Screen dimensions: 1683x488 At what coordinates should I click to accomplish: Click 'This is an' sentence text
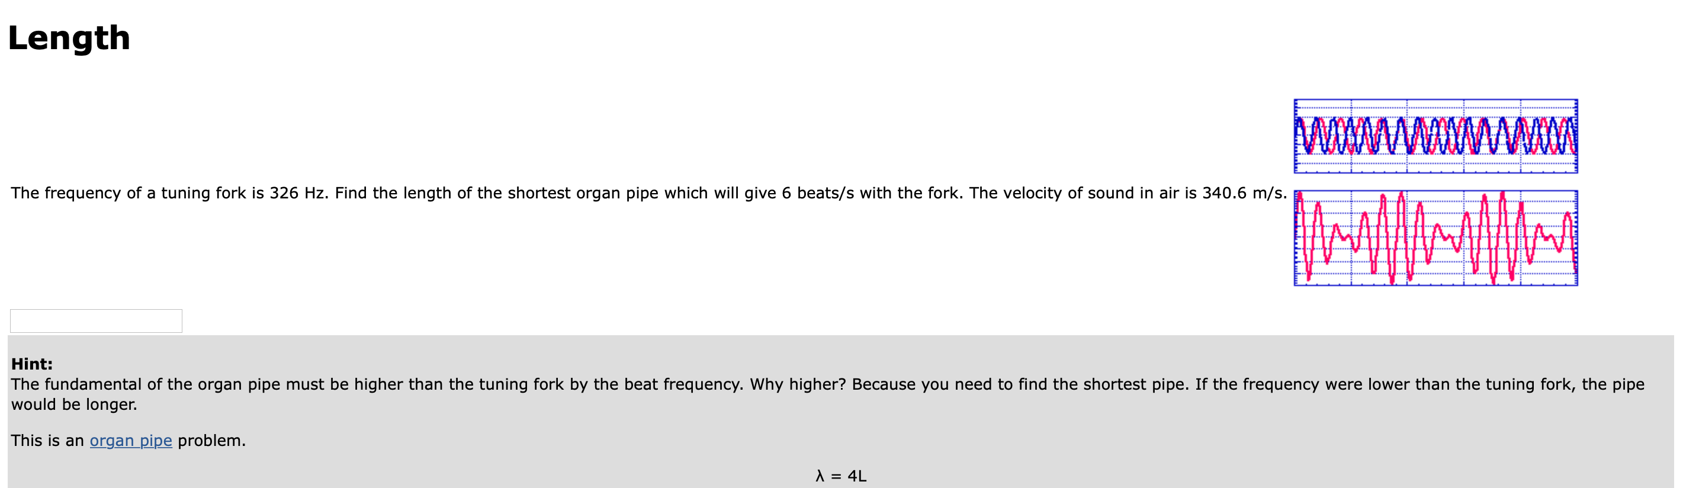46,440
